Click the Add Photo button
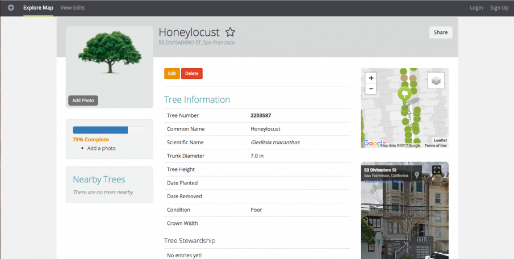Viewport: 514px width, 259px height. (83, 101)
